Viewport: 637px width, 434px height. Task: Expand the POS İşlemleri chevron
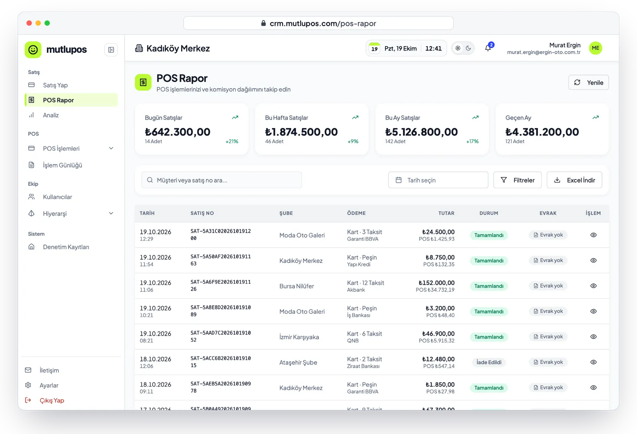pos(111,148)
